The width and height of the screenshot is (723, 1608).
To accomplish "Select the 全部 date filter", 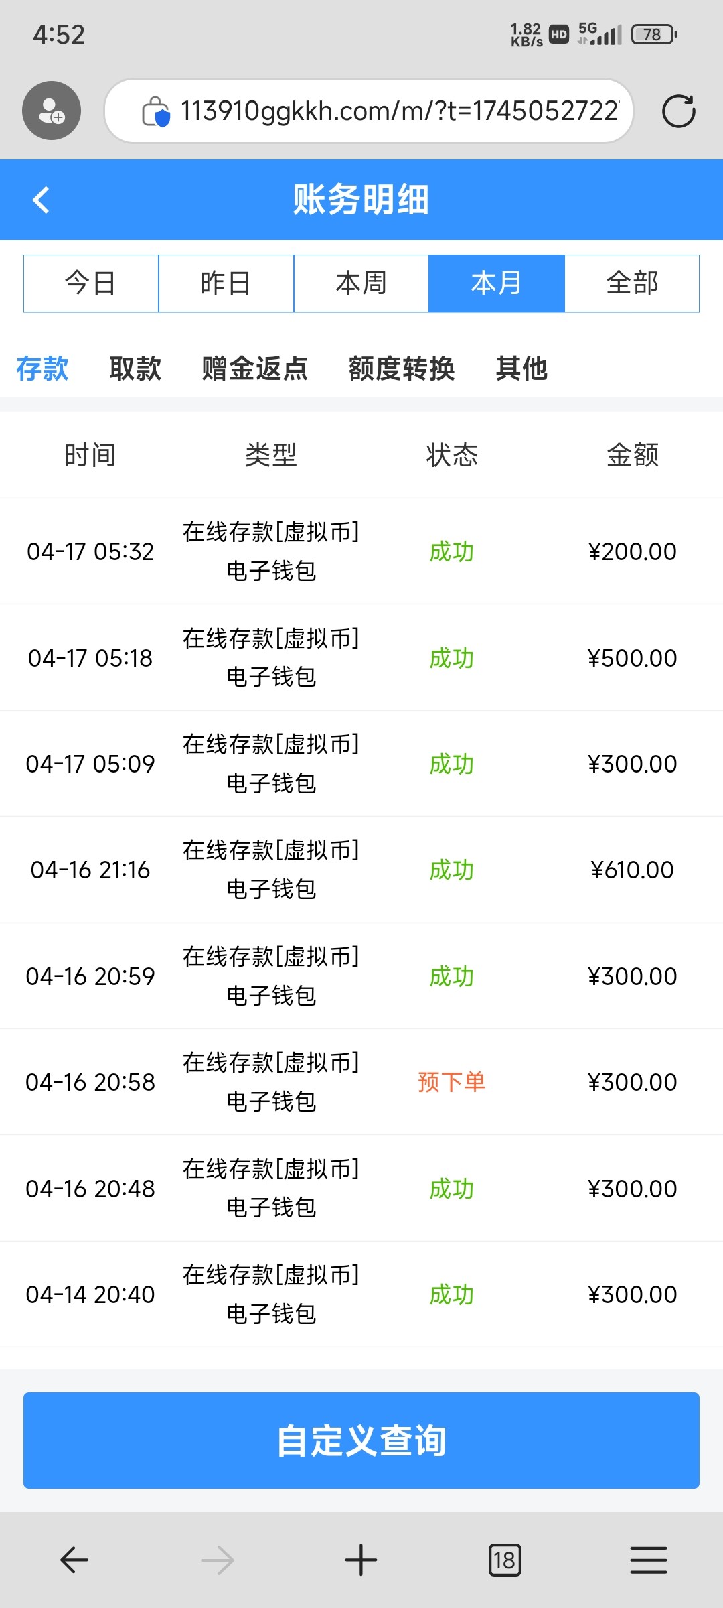I will [632, 283].
